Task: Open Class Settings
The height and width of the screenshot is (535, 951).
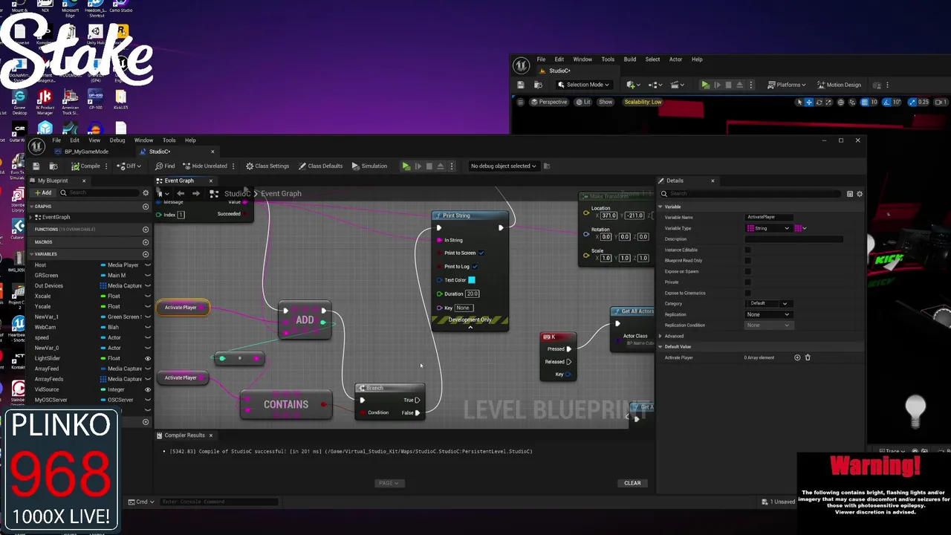Action: coord(267,166)
